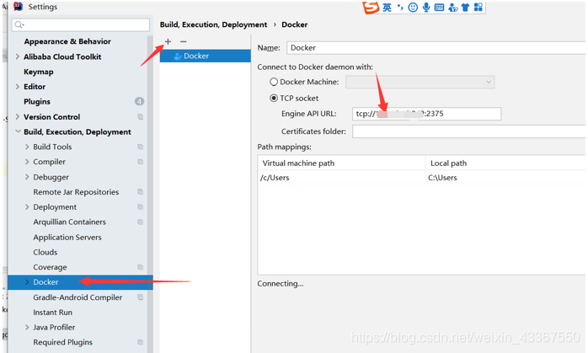The width and height of the screenshot is (588, 353).
Task: Expand the Debugger node
Action: (x=27, y=177)
